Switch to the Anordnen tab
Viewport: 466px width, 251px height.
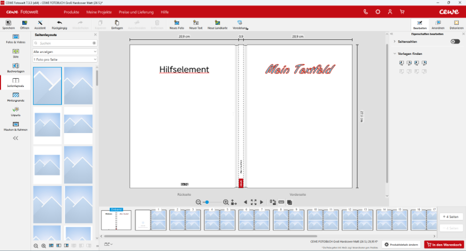click(438, 24)
